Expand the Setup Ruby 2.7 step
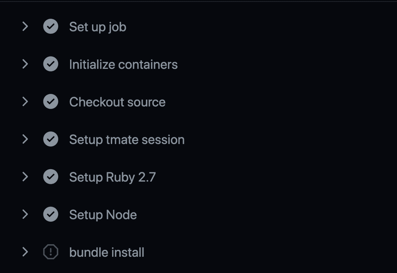 pos(25,177)
